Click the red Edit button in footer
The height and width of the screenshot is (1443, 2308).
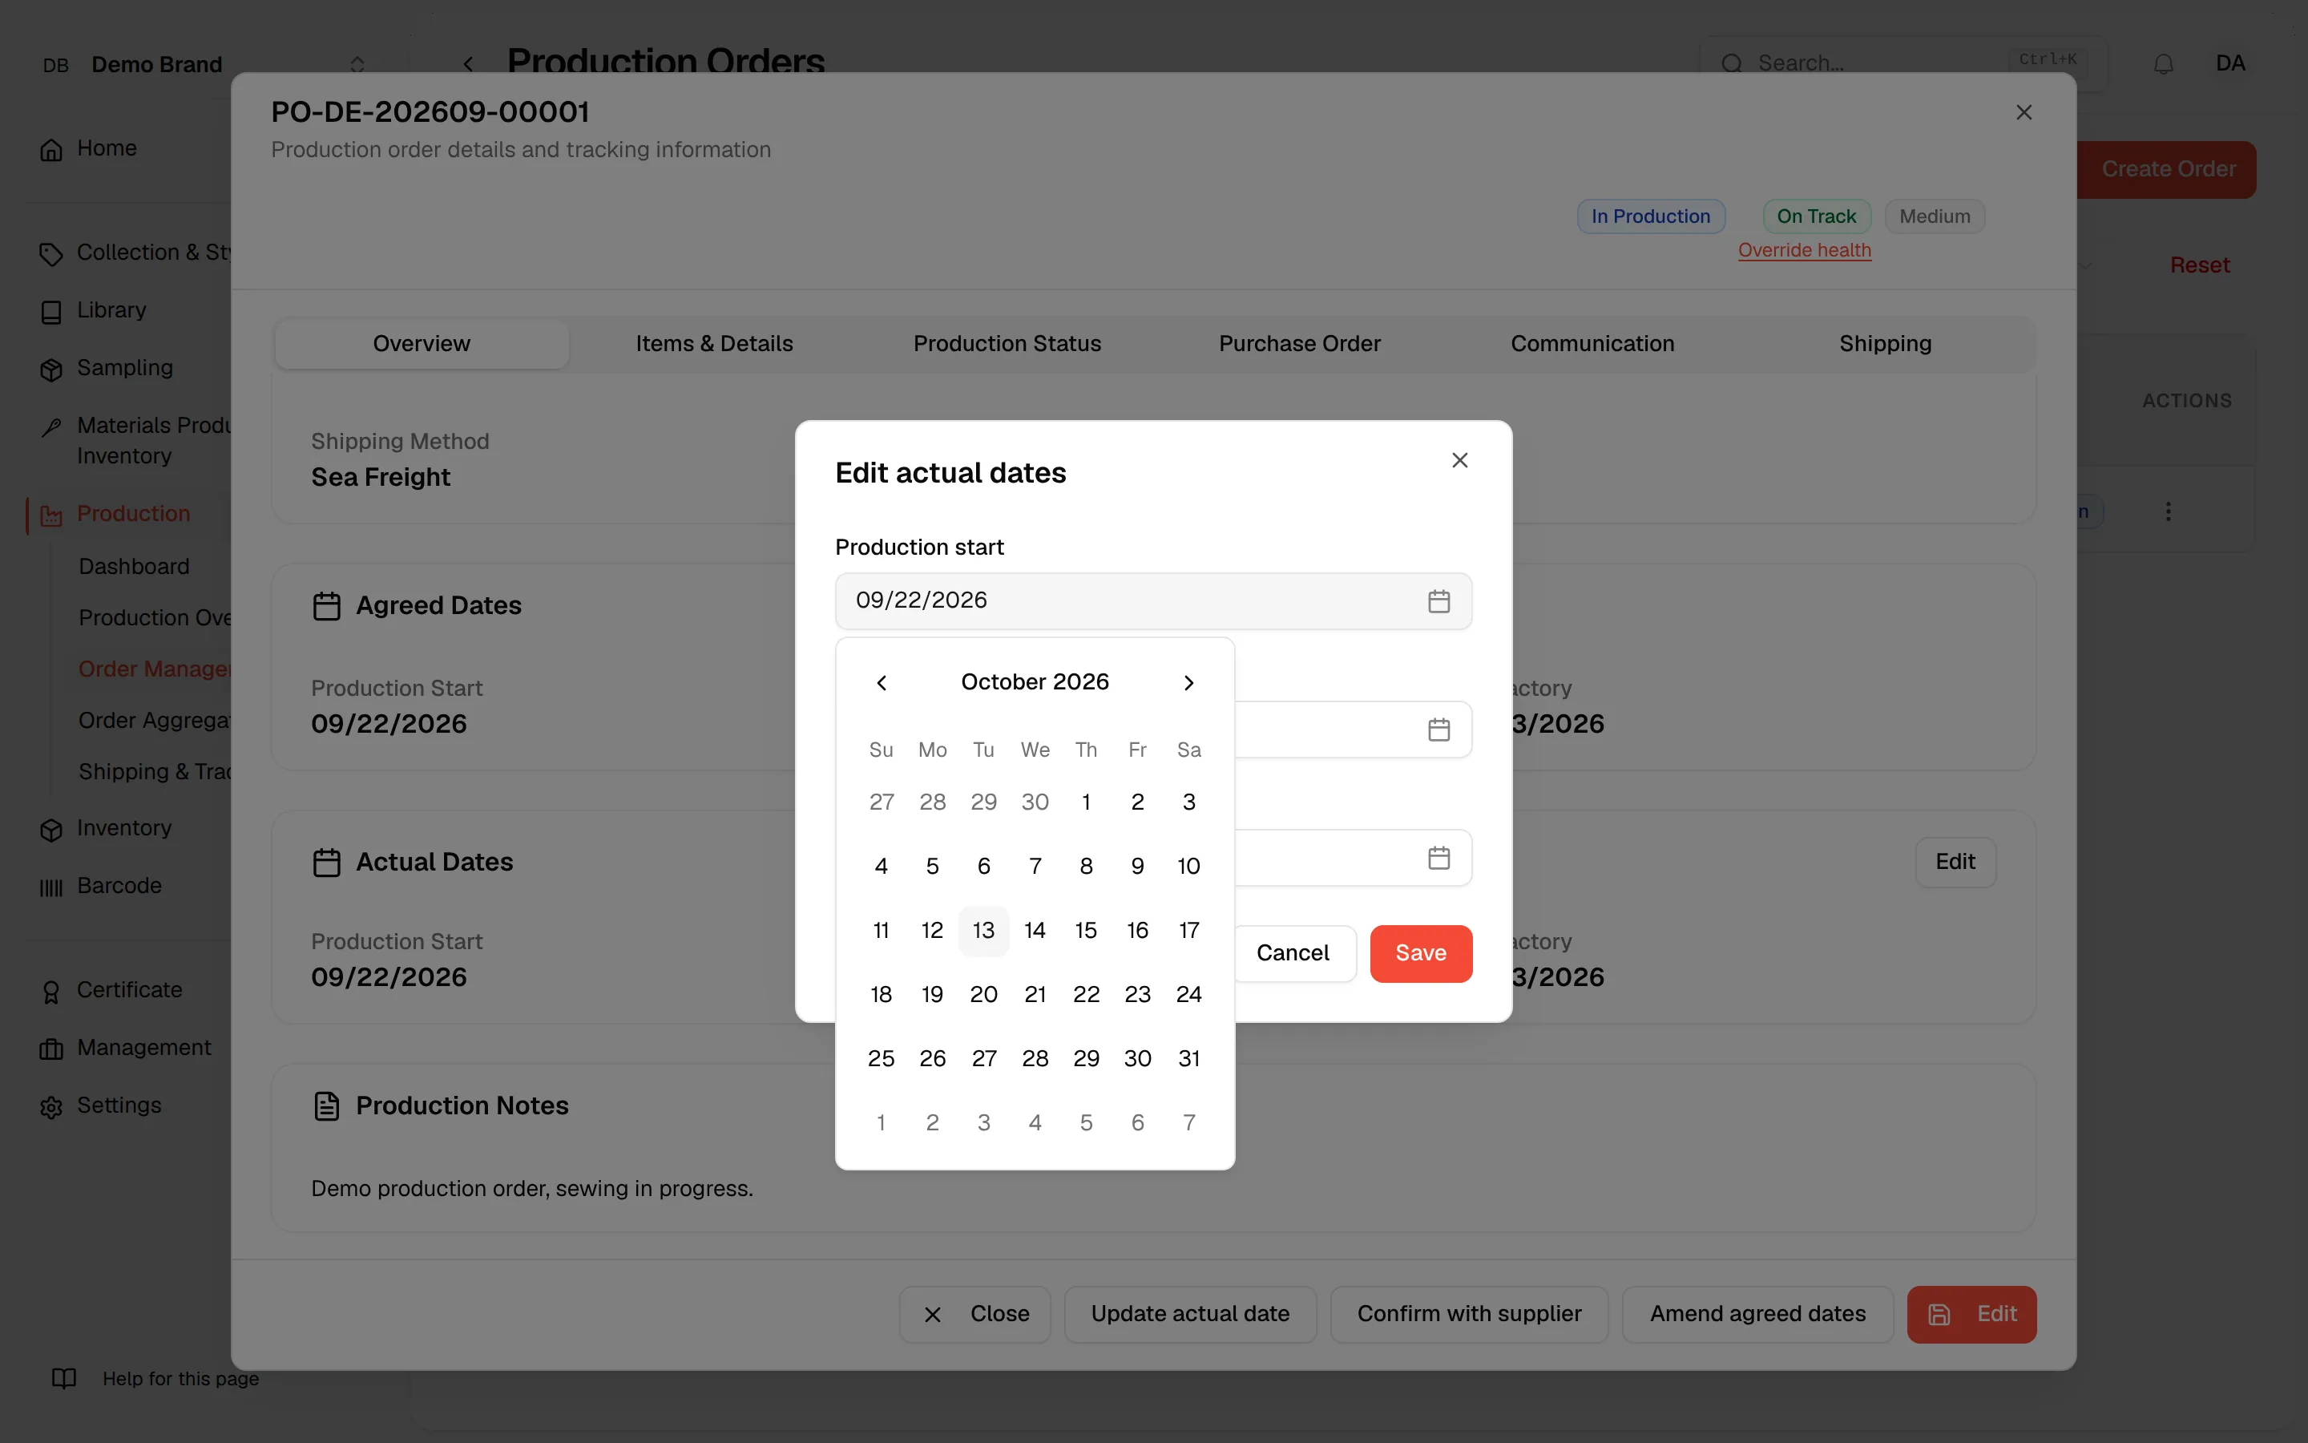tap(1971, 1314)
